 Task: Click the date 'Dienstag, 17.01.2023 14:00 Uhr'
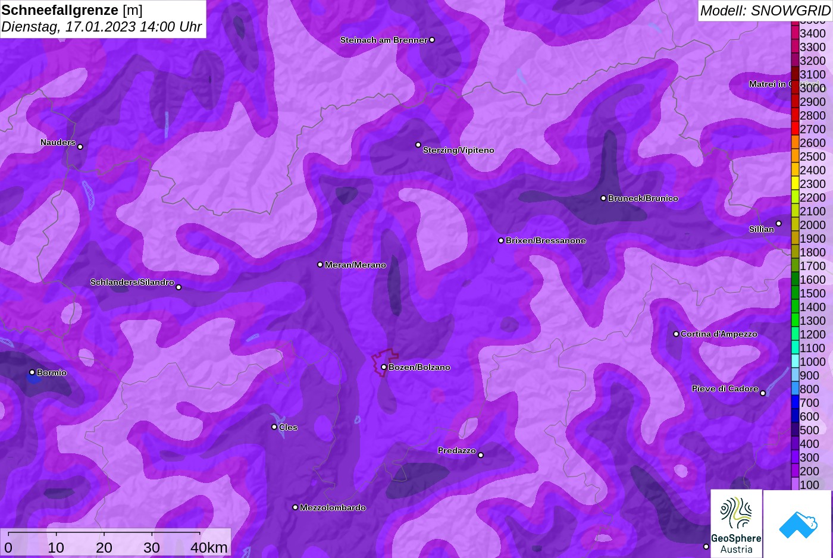pos(101,27)
